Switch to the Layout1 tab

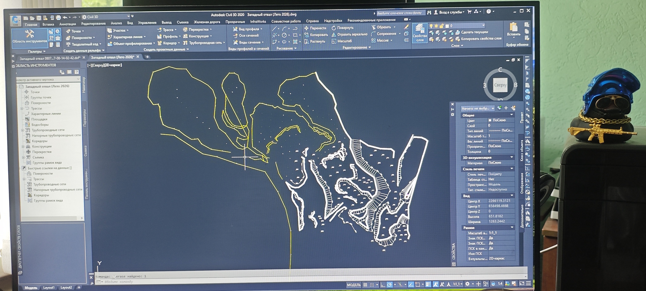coord(49,288)
